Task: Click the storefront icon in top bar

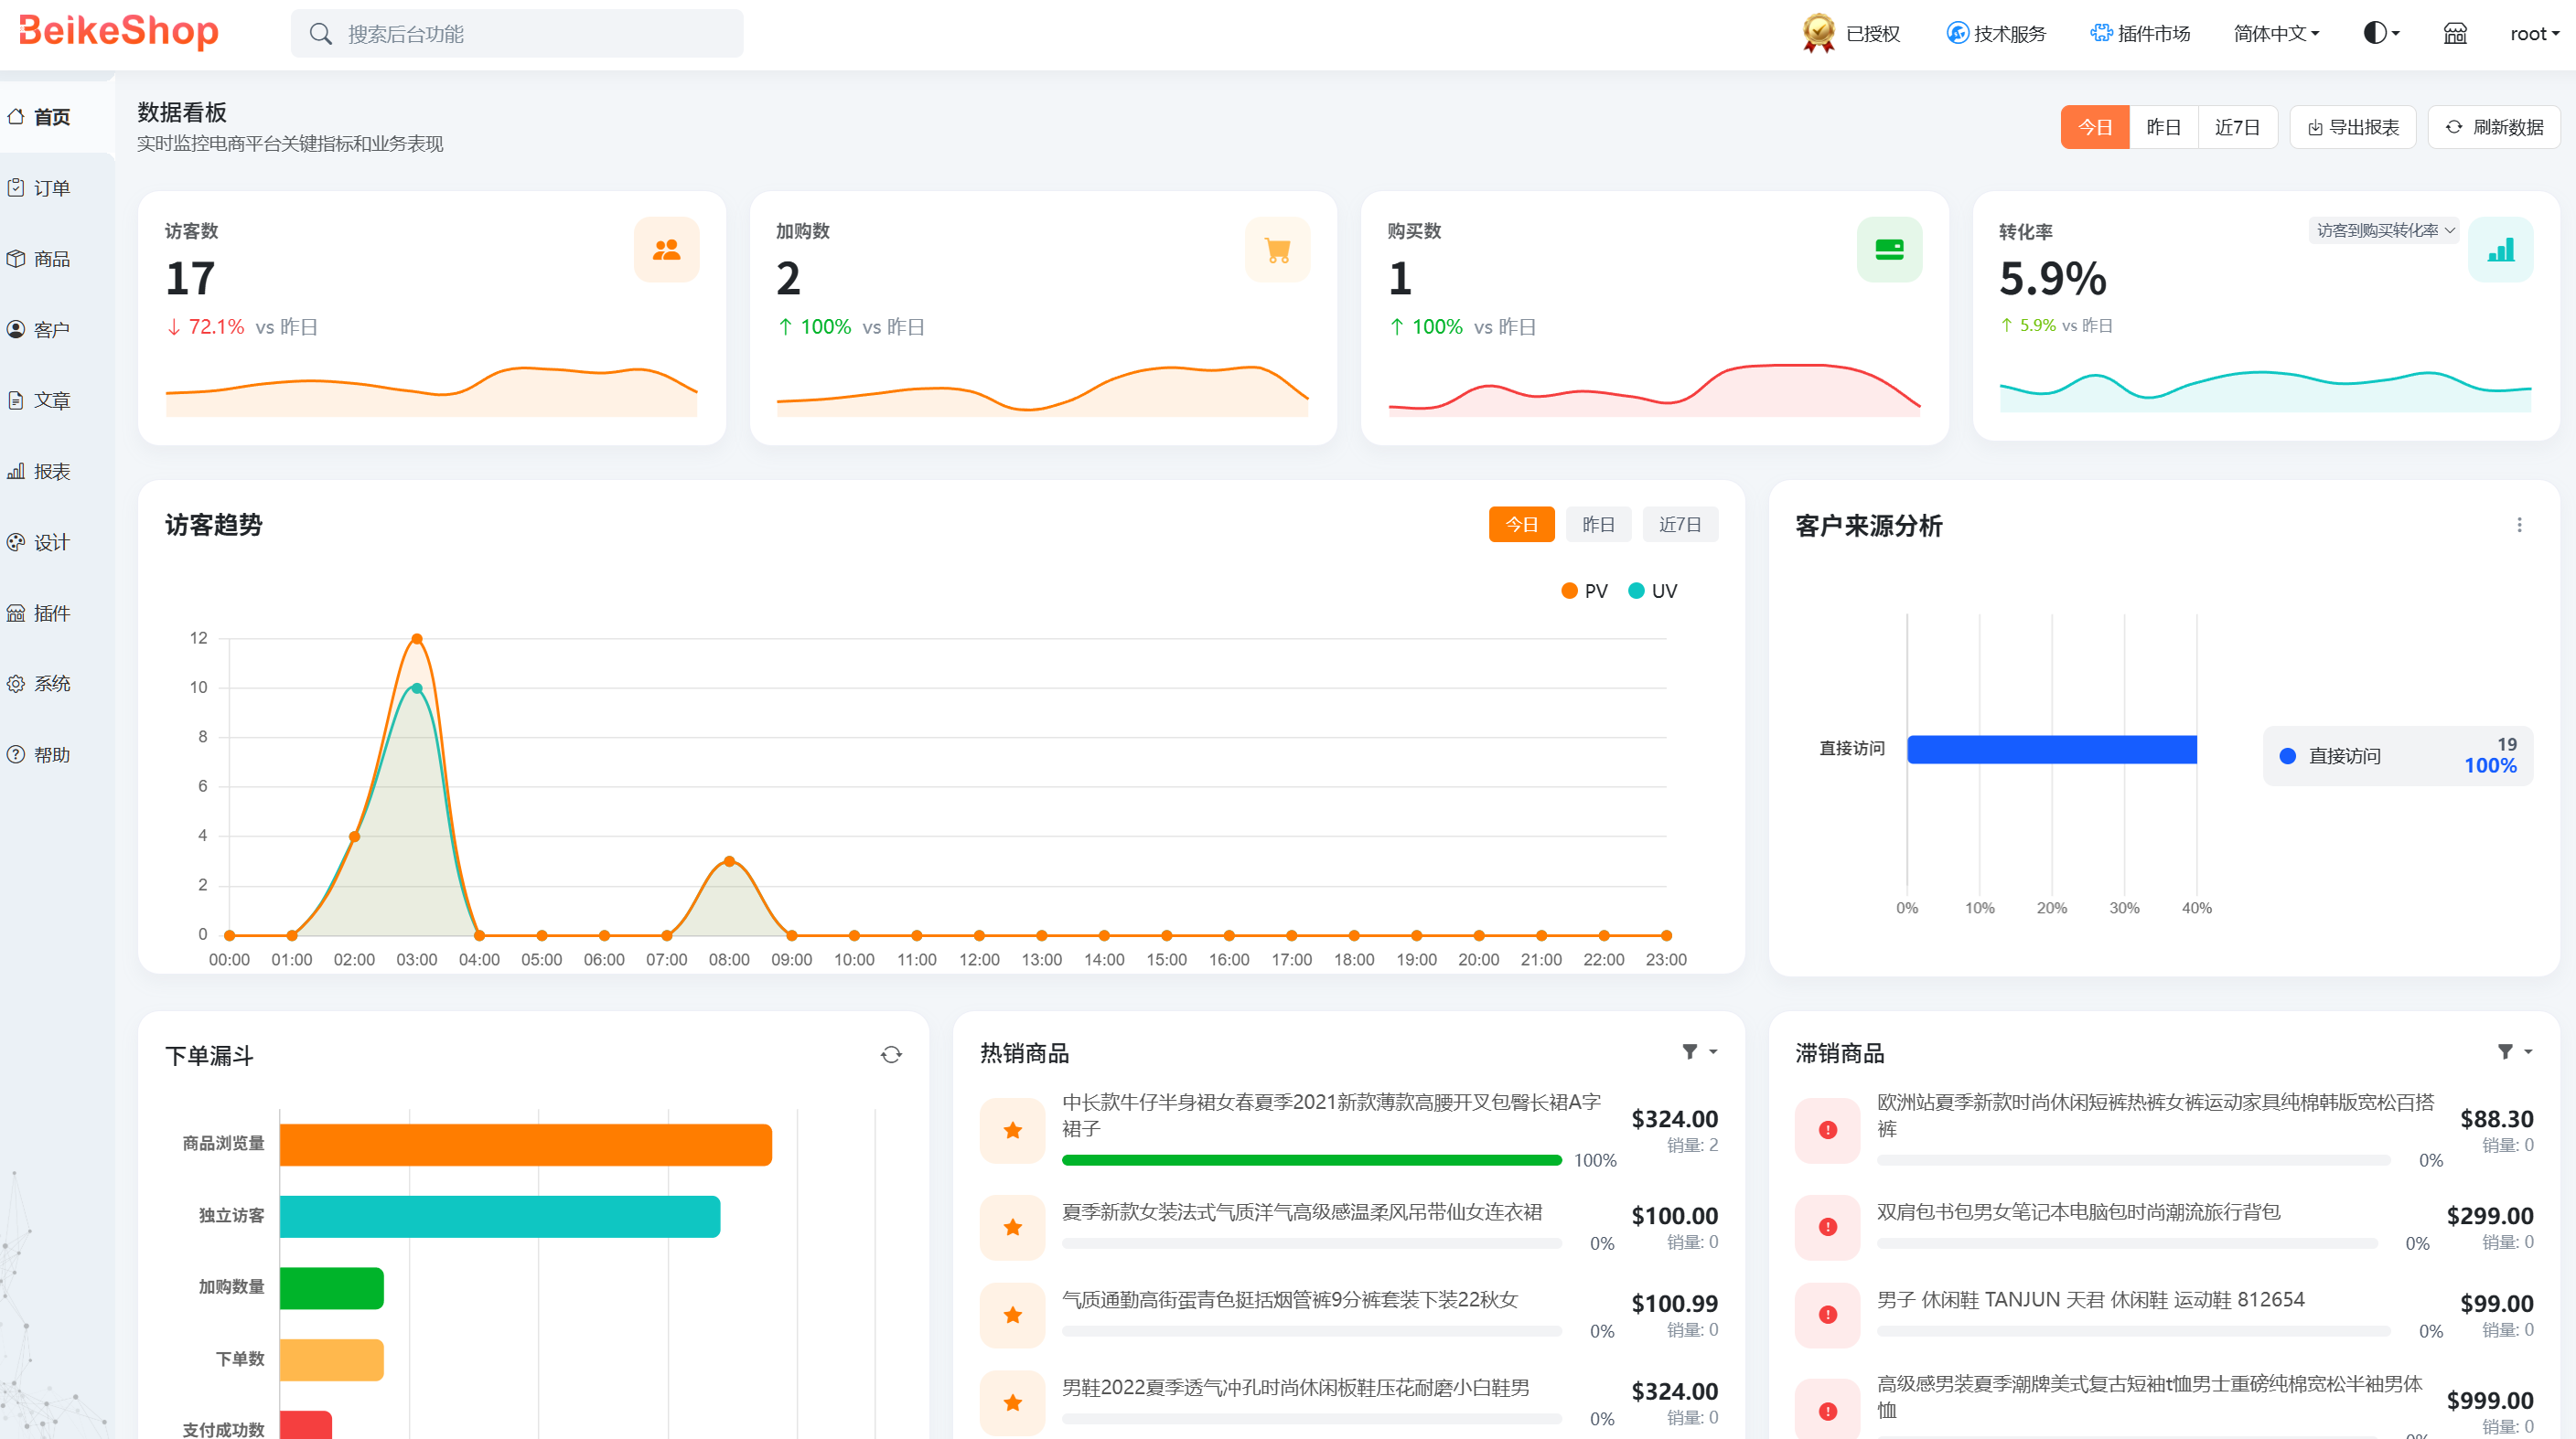Action: tap(2455, 34)
